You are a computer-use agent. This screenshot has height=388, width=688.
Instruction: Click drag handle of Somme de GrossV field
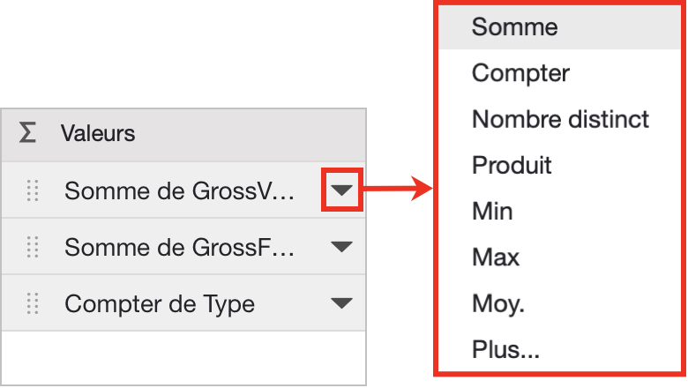[33, 190]
